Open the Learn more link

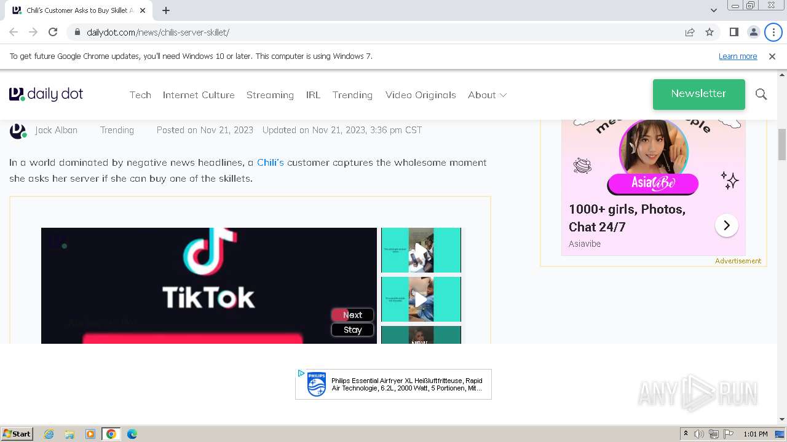(x=738, y=56)
